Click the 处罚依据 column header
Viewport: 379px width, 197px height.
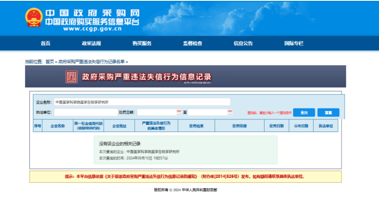point(239,126)
